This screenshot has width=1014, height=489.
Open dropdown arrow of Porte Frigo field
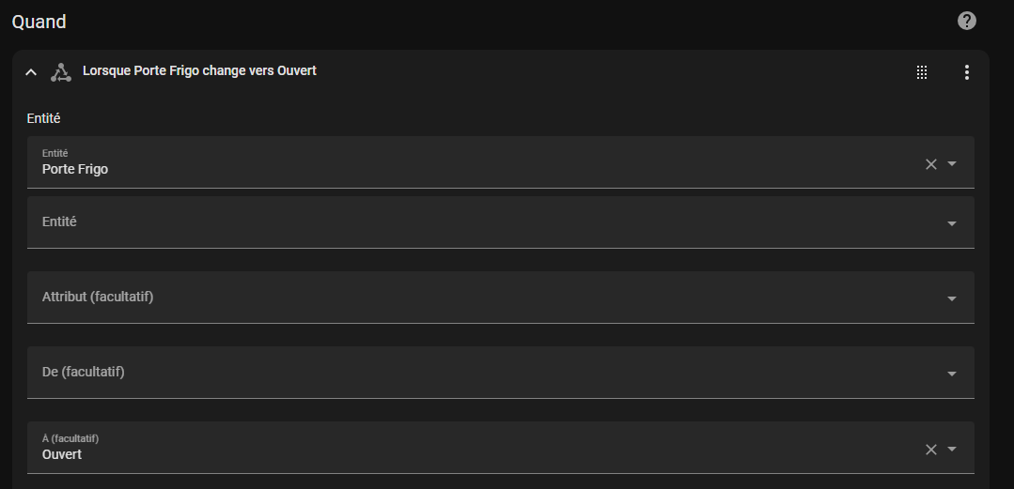[x=952, y=164]
